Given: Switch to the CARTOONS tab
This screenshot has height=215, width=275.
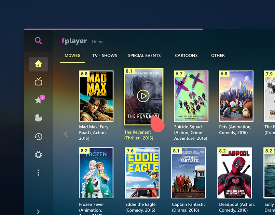Looking at the screenshot, I should point(186,56).
